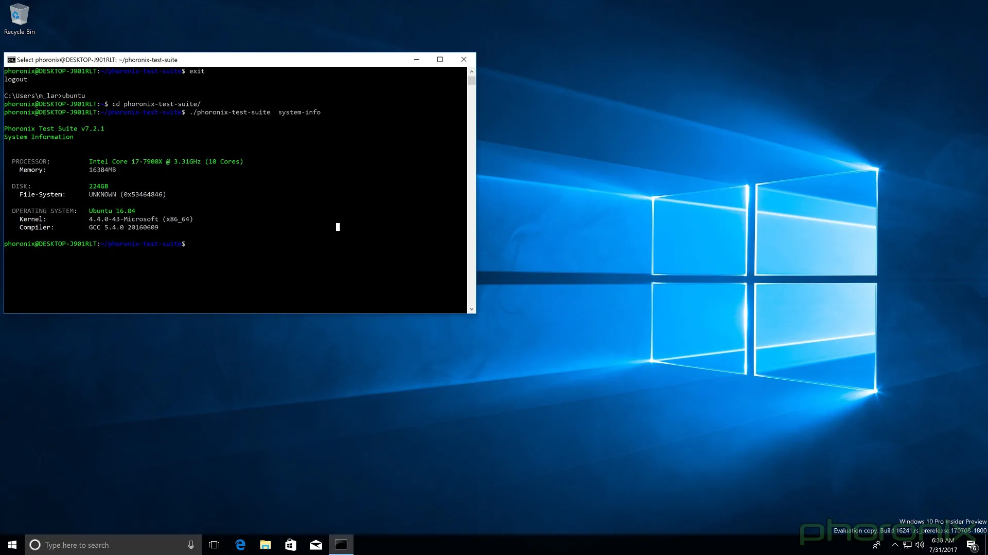
Task: Click the Windows Start button
Action: (12, 545)
